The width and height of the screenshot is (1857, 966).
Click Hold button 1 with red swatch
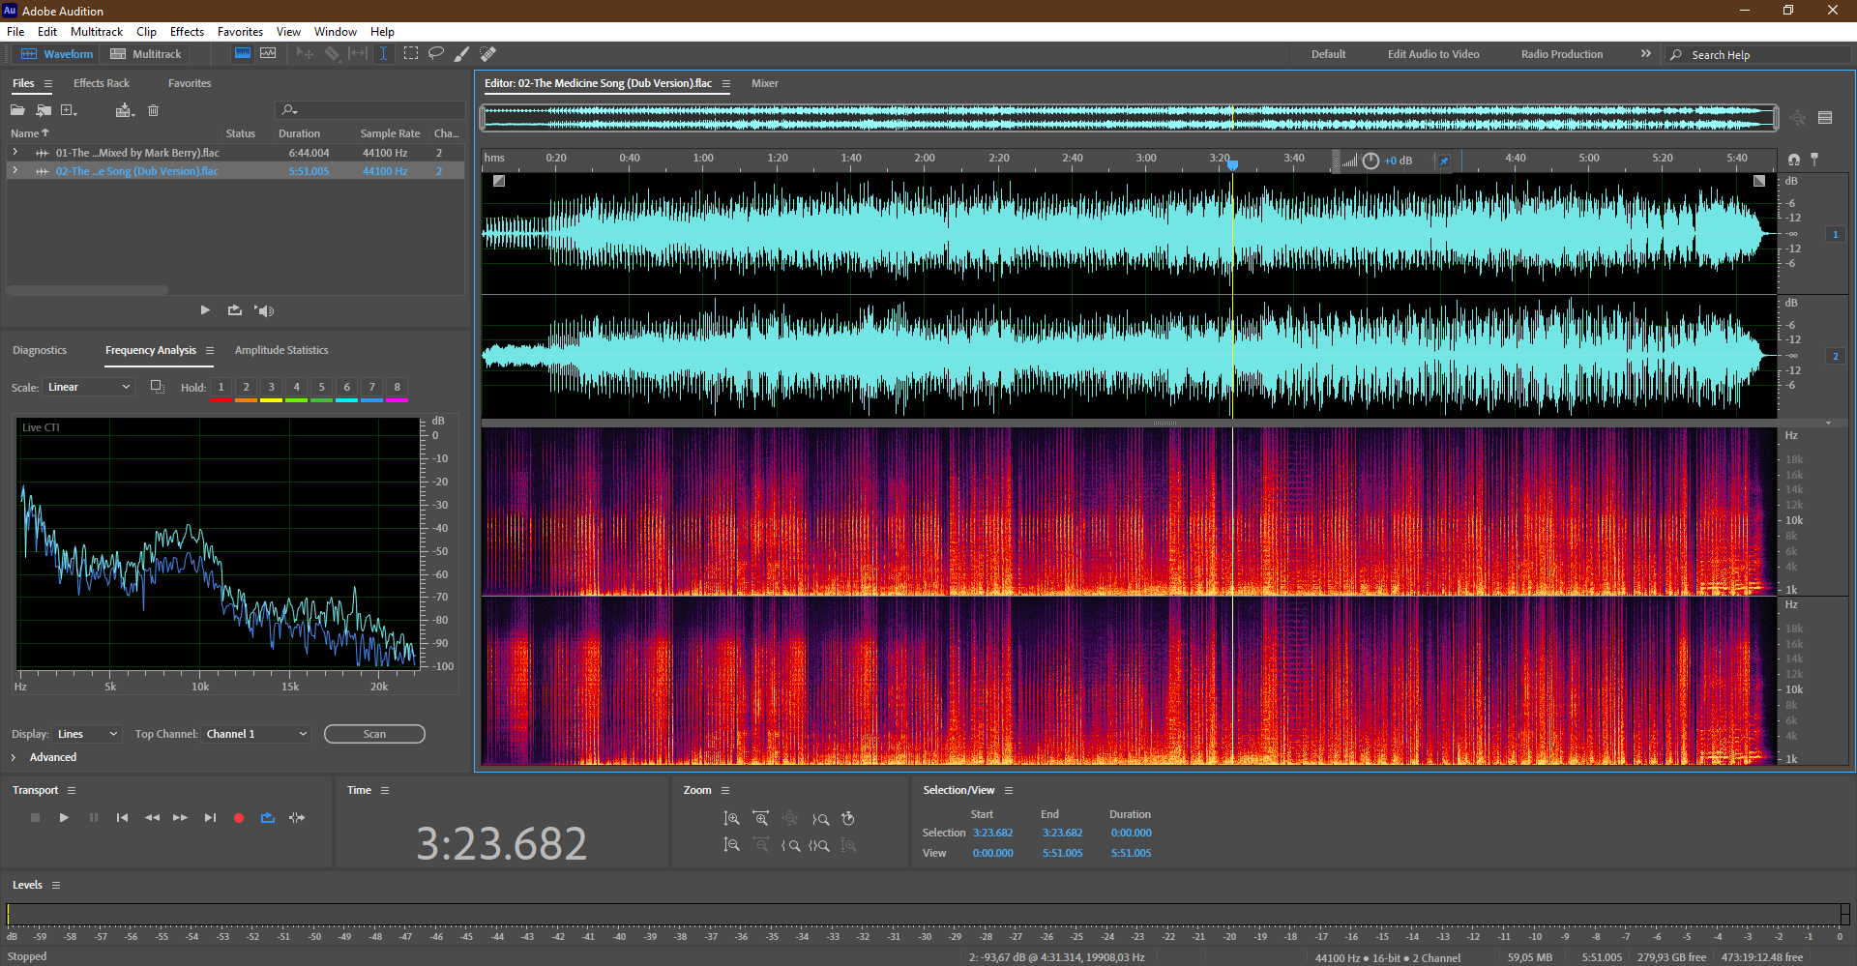click(x=221, y=389)
